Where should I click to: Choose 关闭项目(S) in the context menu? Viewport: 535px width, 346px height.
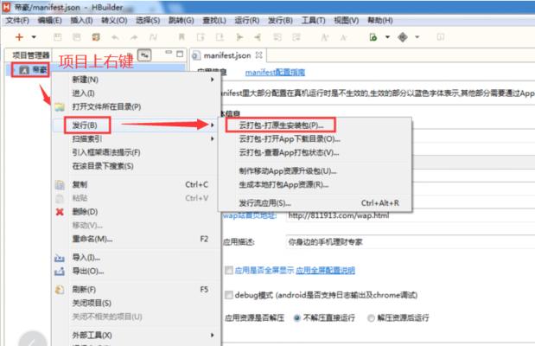(136, 303)
